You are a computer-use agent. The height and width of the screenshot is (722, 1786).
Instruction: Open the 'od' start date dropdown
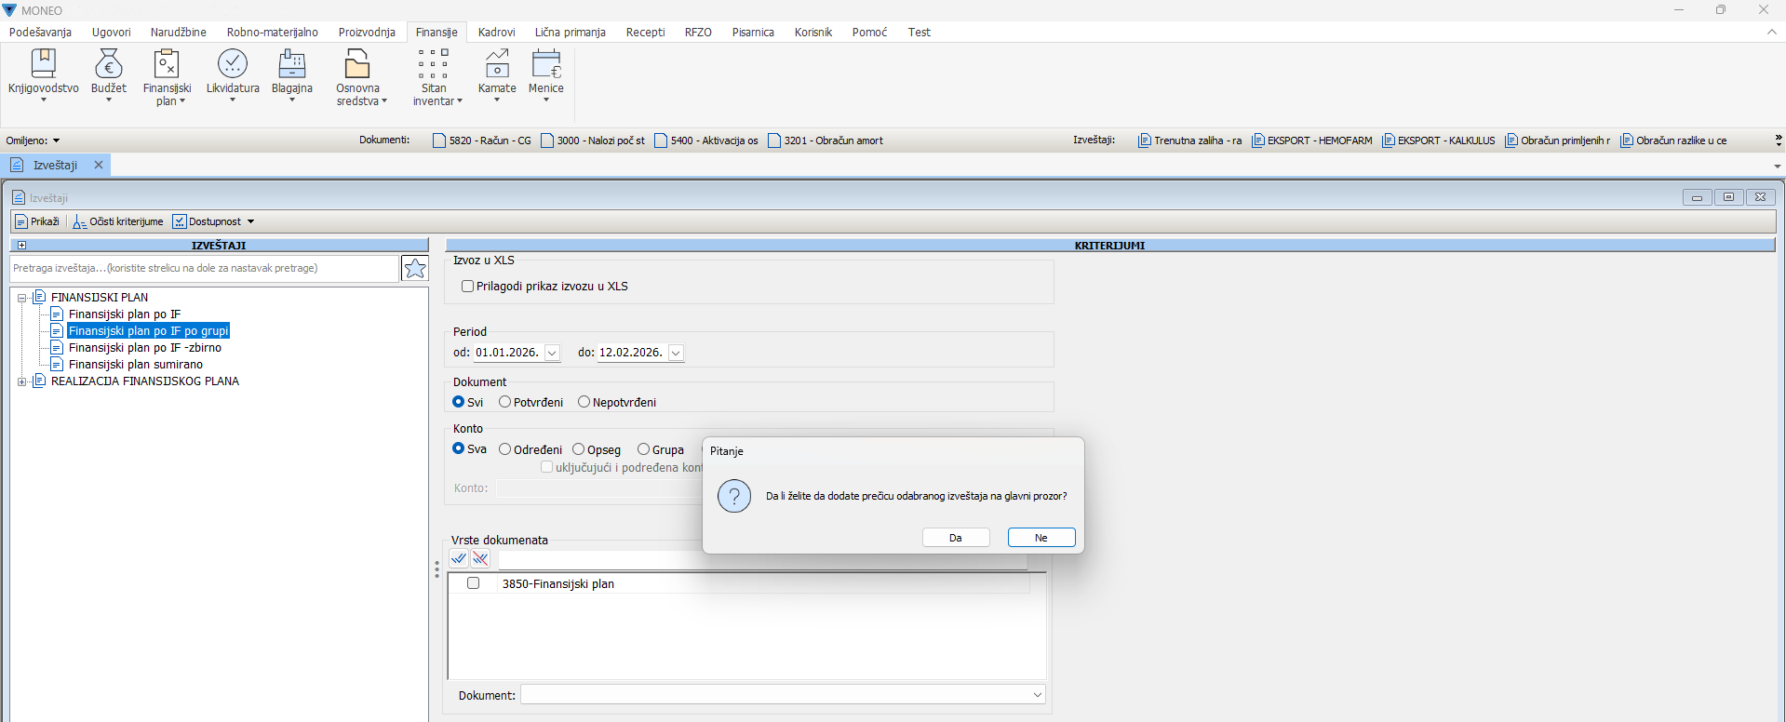click(552, 353)
